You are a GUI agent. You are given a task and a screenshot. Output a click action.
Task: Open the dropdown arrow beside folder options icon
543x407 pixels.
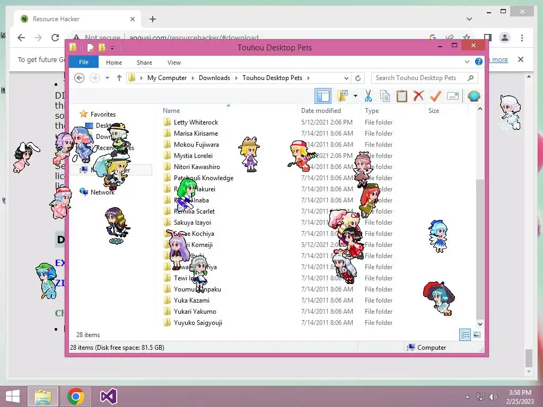[x=355, y=96]
